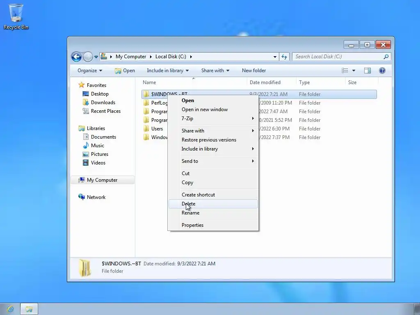Choose Delete in the context menu
Viewport: 420px width, 315px height.
tap(213, 204)
